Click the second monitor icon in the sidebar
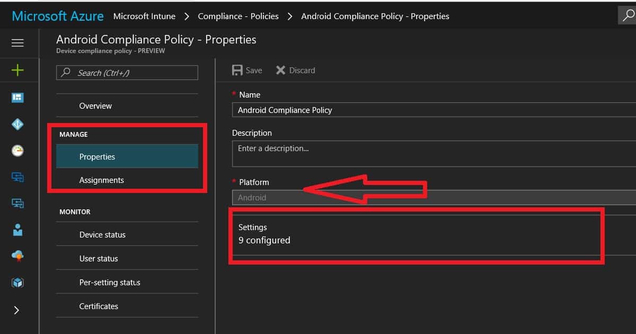636x334 pixels. tap(17, 203)
